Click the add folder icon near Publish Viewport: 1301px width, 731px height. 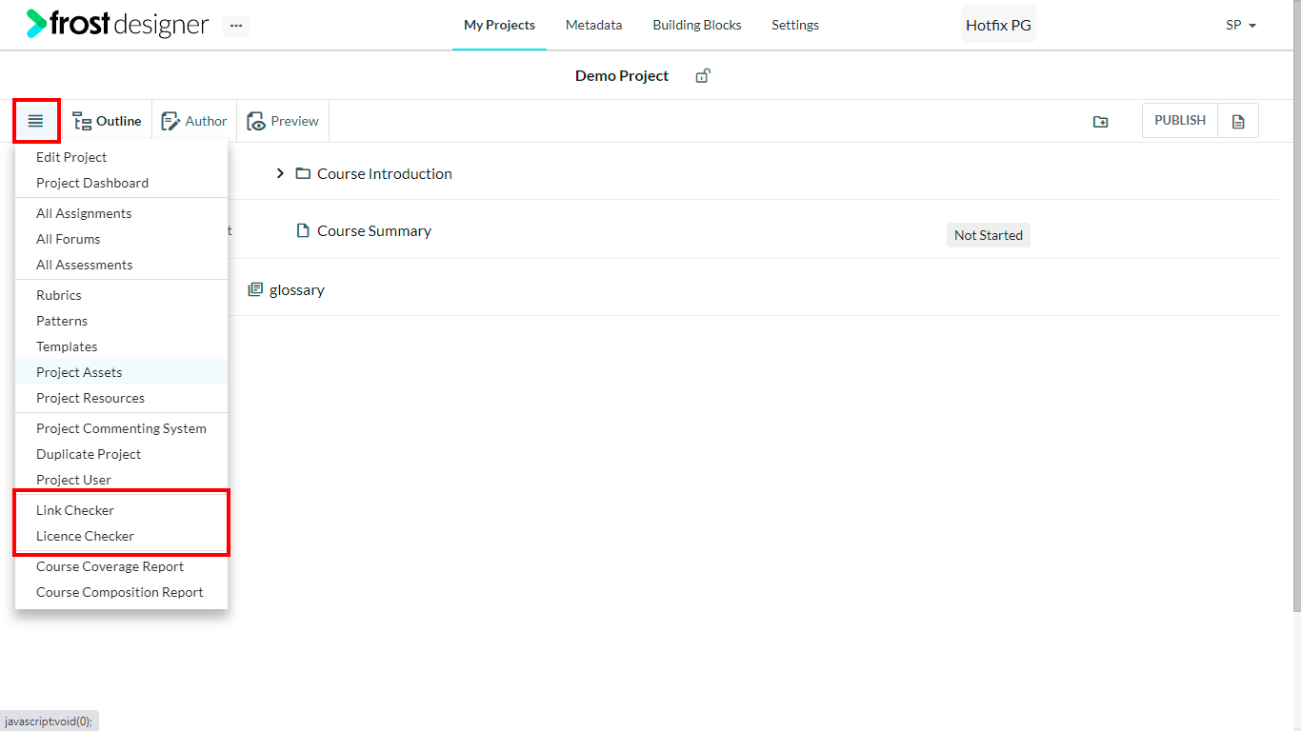1100,122
